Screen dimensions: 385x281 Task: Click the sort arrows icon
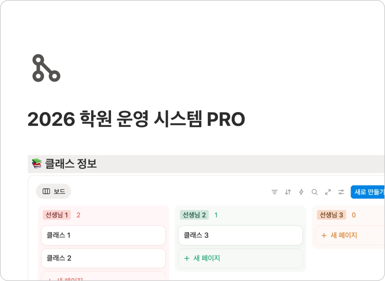pyautogui.click(x=288, y=192)
